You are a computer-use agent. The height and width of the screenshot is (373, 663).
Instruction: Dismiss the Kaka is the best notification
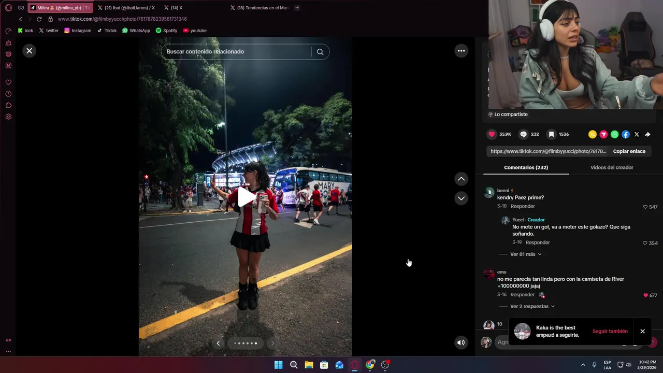(642, 331)
